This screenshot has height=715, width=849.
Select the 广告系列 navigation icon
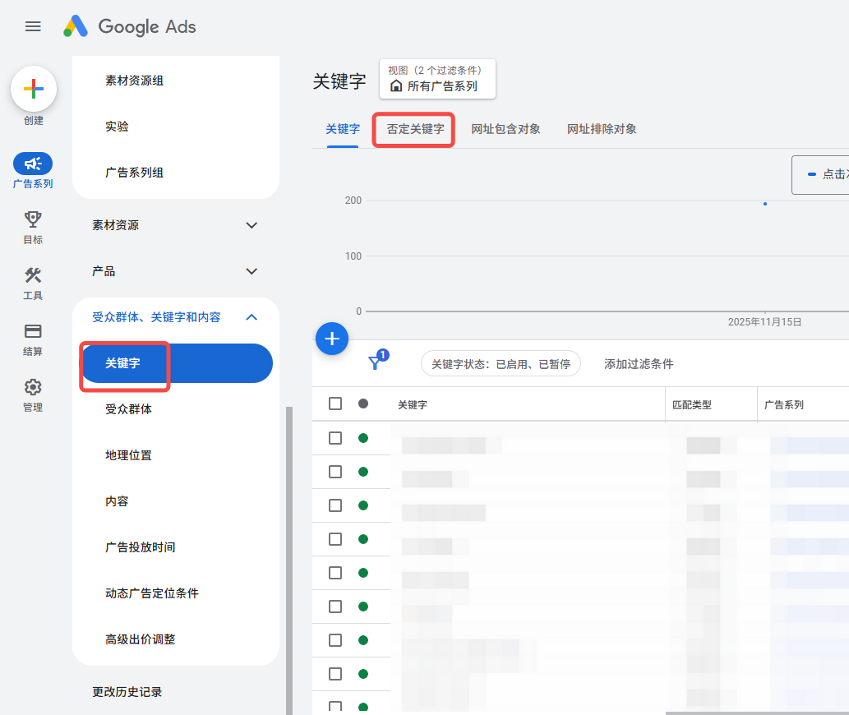coord(33,163)
